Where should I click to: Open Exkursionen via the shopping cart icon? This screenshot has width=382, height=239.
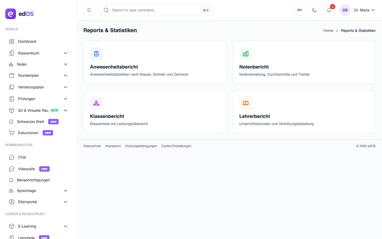tap(11, 133)
